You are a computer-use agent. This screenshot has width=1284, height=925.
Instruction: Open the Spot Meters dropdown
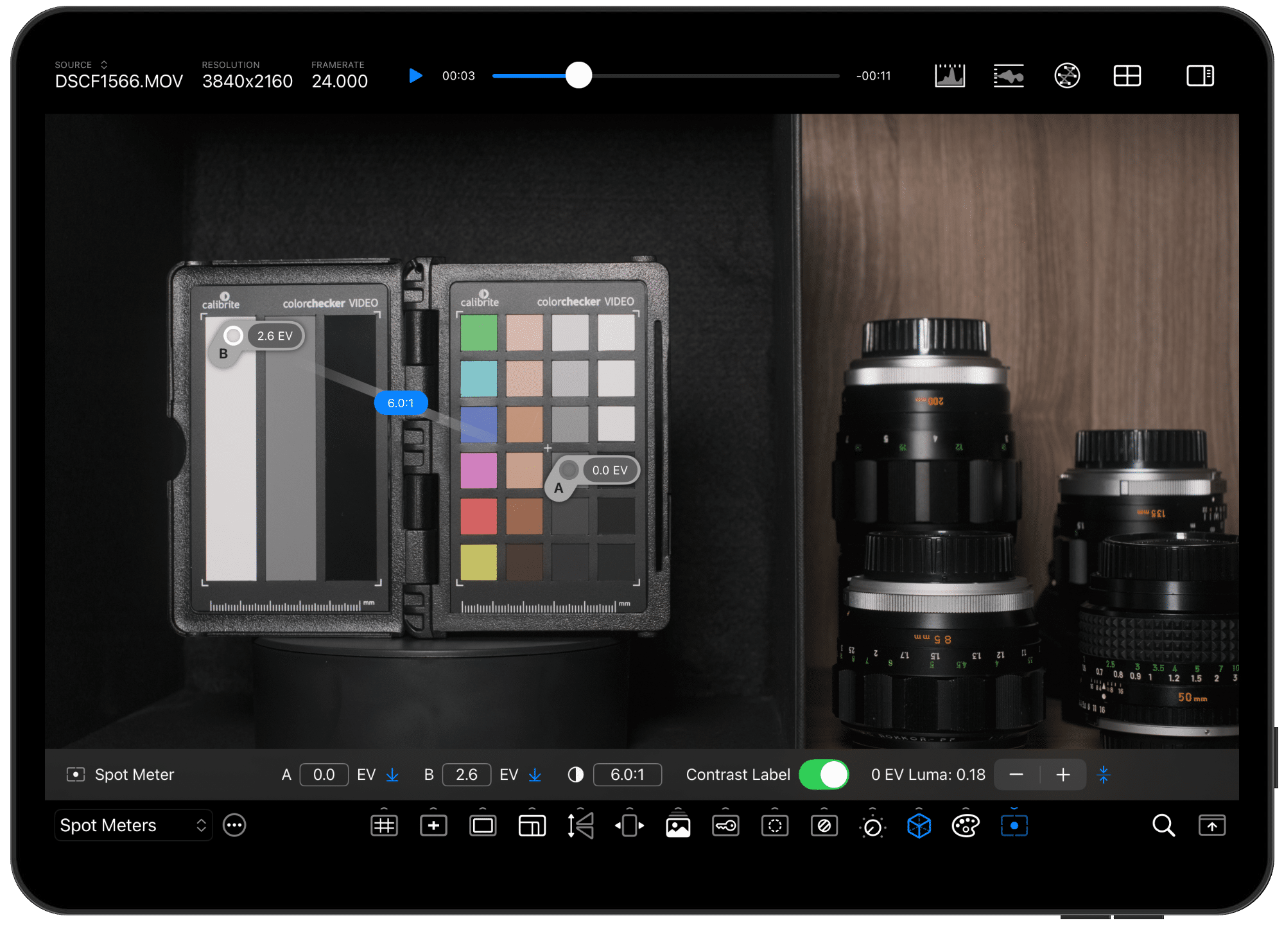(133, 825)
